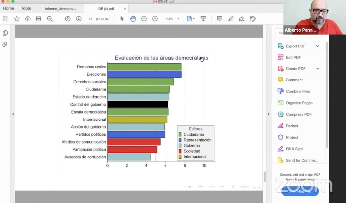Add a comment with speech bubble icon
The image size is (346, 203).
(x=219, y=19)
